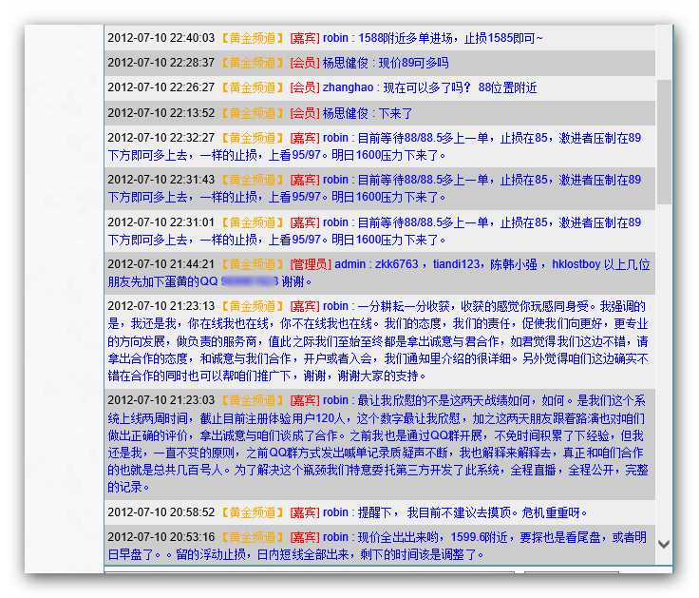Click the [会员] role tag at 22:13:52
699x598 pixels.
coord(304,113)
